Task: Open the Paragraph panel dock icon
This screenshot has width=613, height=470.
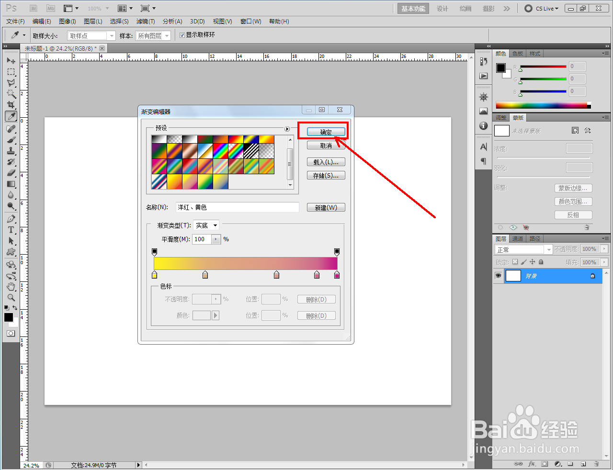Action: coord(484,161)
